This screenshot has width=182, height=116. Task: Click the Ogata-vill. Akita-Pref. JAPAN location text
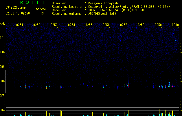click(x=113, y=7)
